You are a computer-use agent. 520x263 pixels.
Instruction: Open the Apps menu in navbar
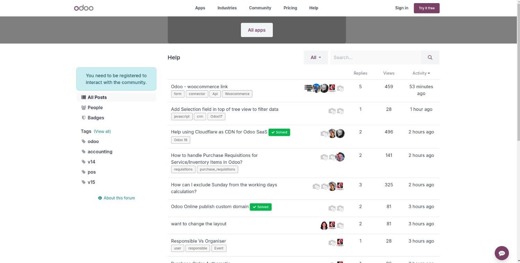(200, 8)
